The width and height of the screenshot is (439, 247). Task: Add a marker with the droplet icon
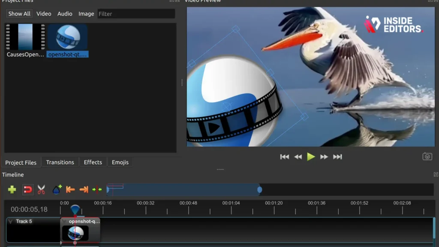coord(57,190)
